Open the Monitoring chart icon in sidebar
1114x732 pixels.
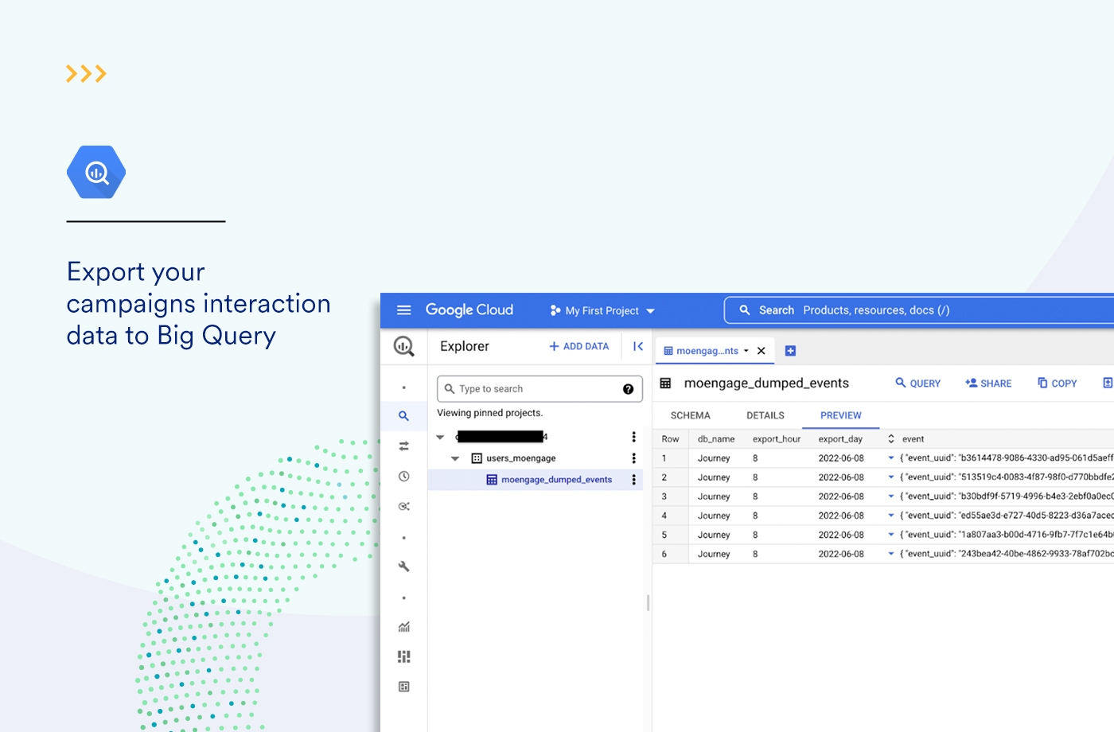(403, 627)
